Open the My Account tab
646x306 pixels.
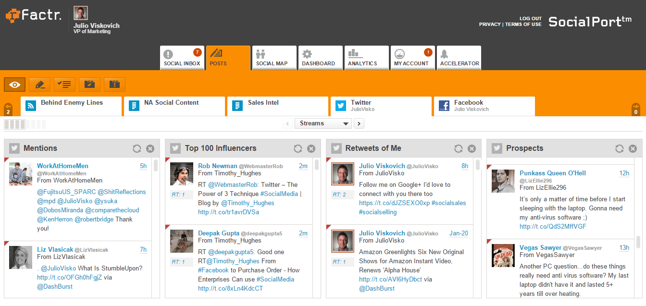tap(413, 58)
